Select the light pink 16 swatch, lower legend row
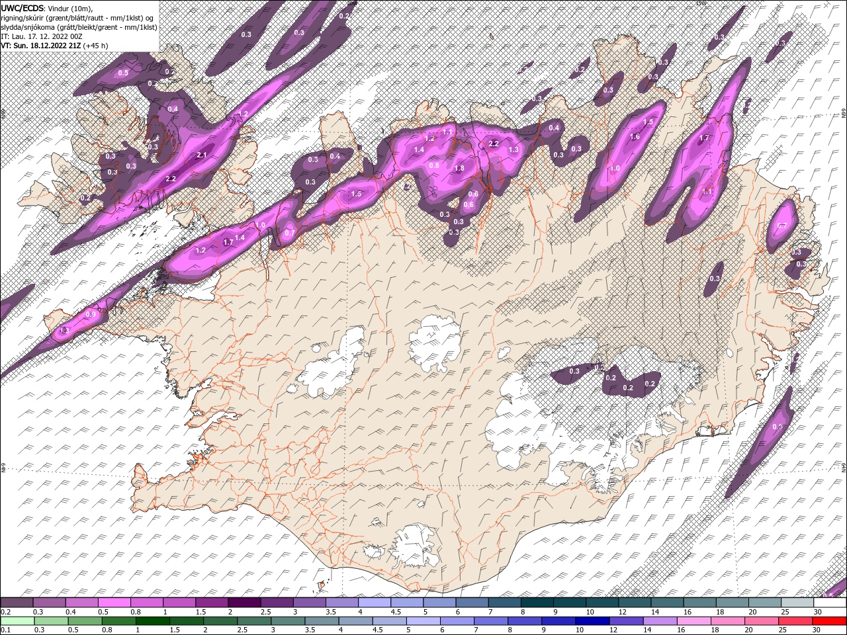The image size is (847, 635). (x=693, y=621)
